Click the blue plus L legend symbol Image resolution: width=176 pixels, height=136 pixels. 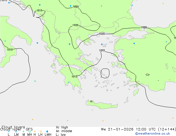[x=9, y=131]
